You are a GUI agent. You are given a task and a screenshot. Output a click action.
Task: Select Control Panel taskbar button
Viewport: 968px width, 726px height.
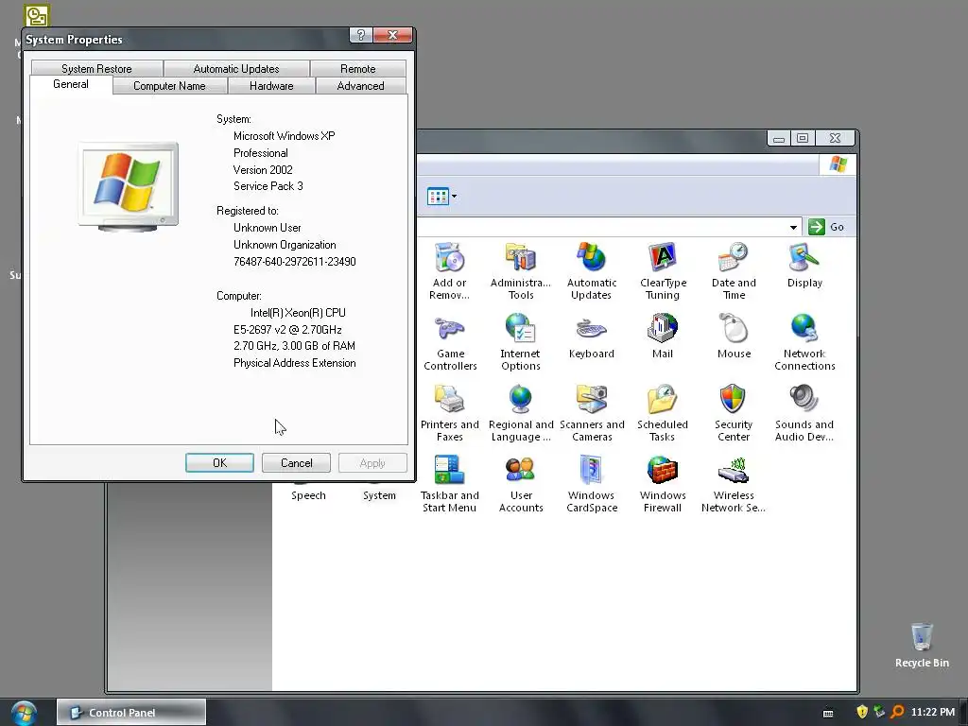click(x=130, y=713)
